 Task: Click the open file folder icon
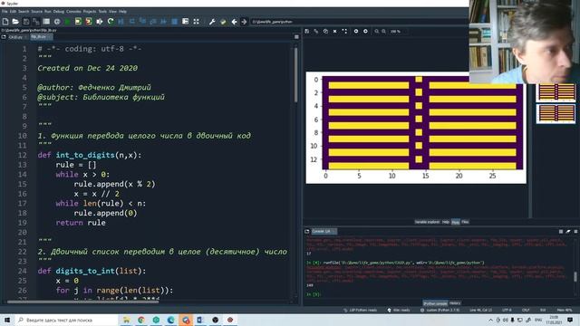15,22
